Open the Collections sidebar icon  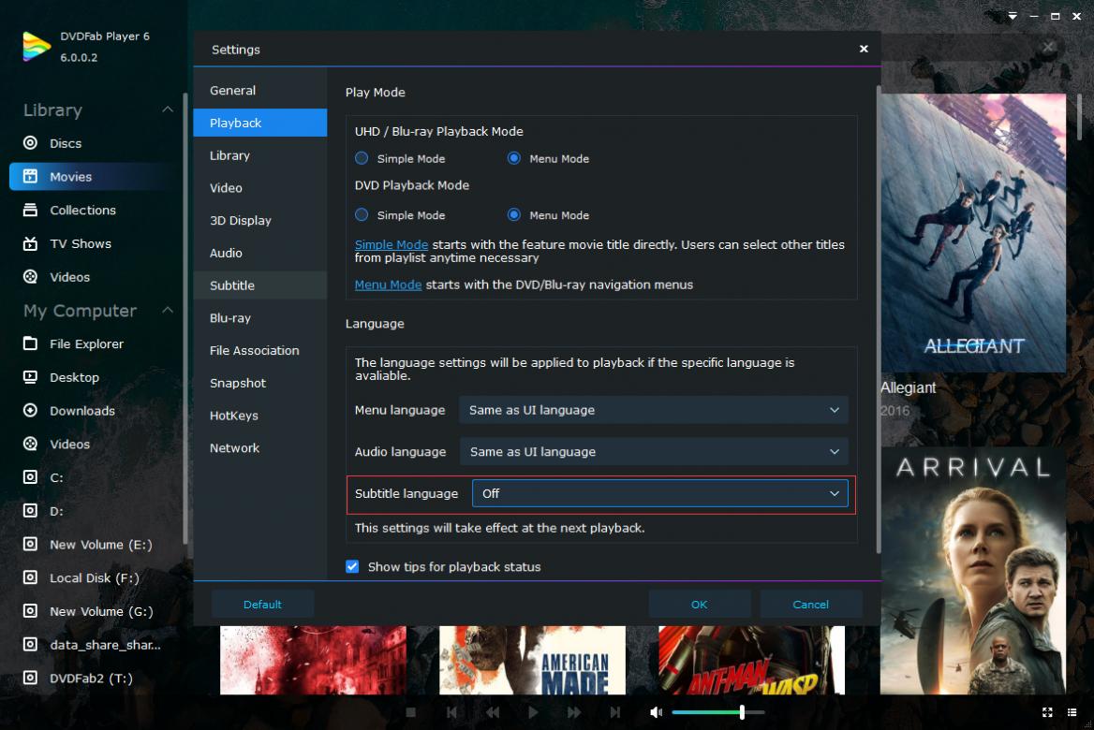30,210
